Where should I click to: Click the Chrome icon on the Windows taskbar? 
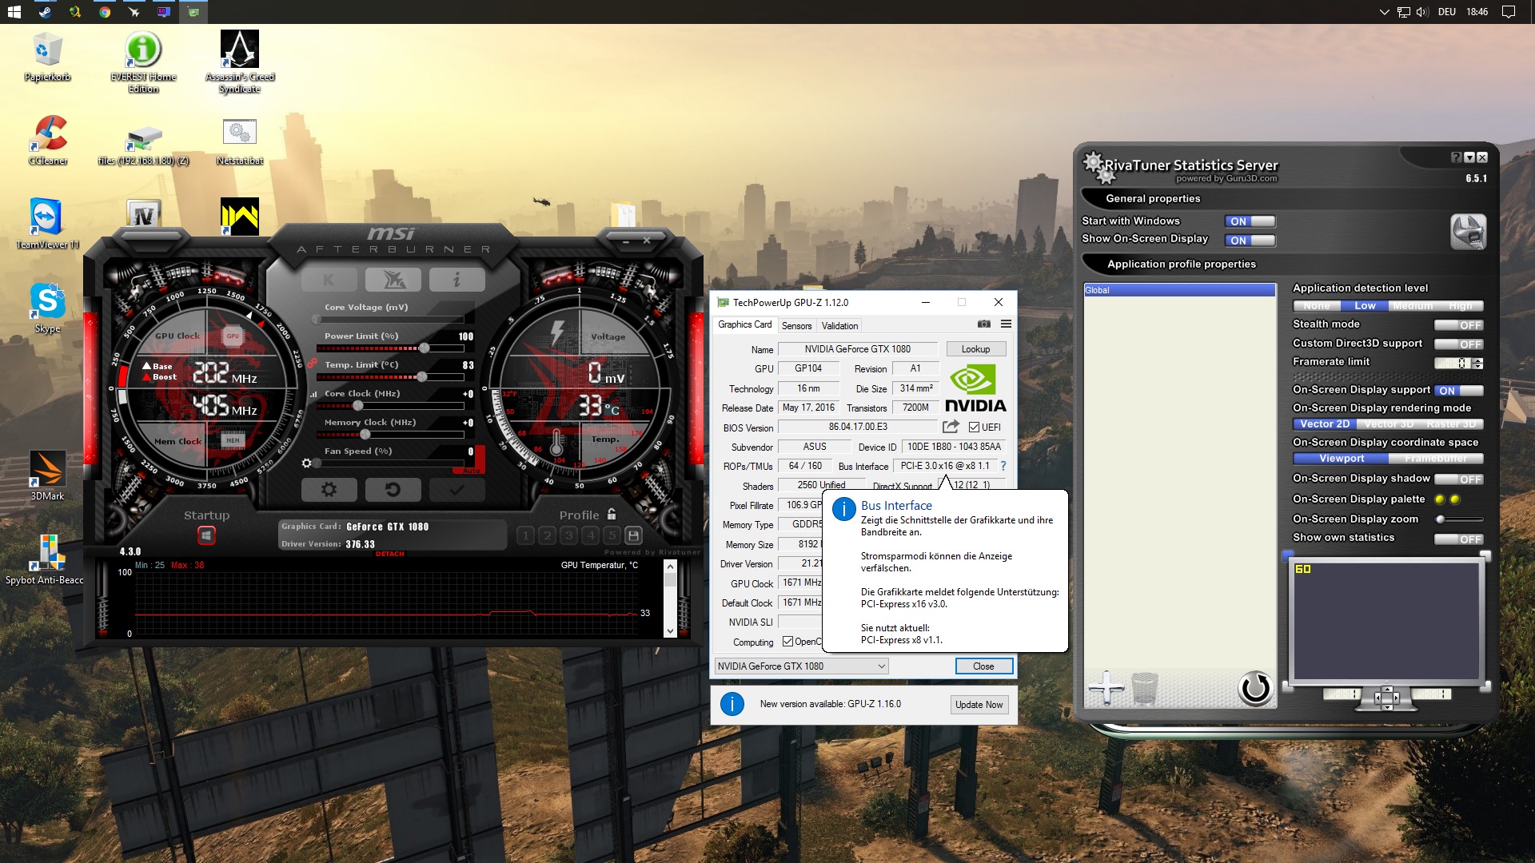click(x=105, y=12)
